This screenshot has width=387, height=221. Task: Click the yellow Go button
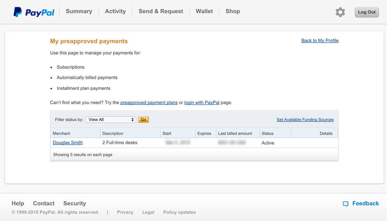[x=144, y=120]
